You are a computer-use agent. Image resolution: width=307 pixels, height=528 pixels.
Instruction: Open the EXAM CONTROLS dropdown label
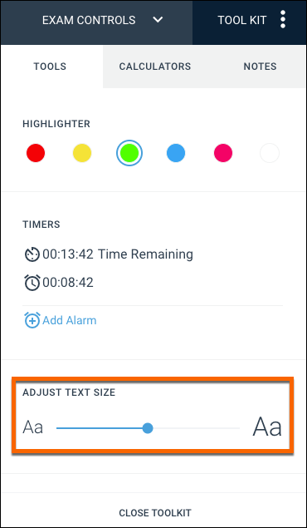89,20
